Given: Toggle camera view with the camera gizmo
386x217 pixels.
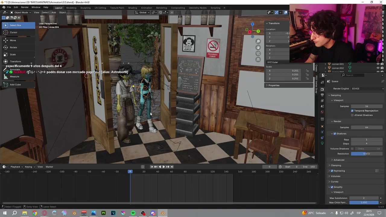Looking at the screenshot, I should pyautogui.click(x=258, y=53).
